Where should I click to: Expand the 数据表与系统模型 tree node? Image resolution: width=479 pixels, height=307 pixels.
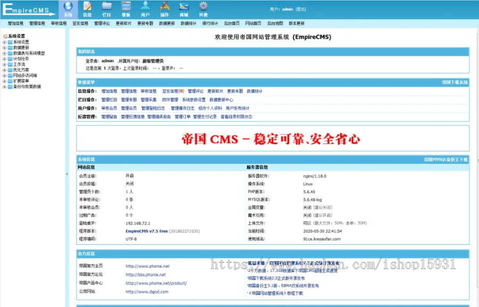4,53
